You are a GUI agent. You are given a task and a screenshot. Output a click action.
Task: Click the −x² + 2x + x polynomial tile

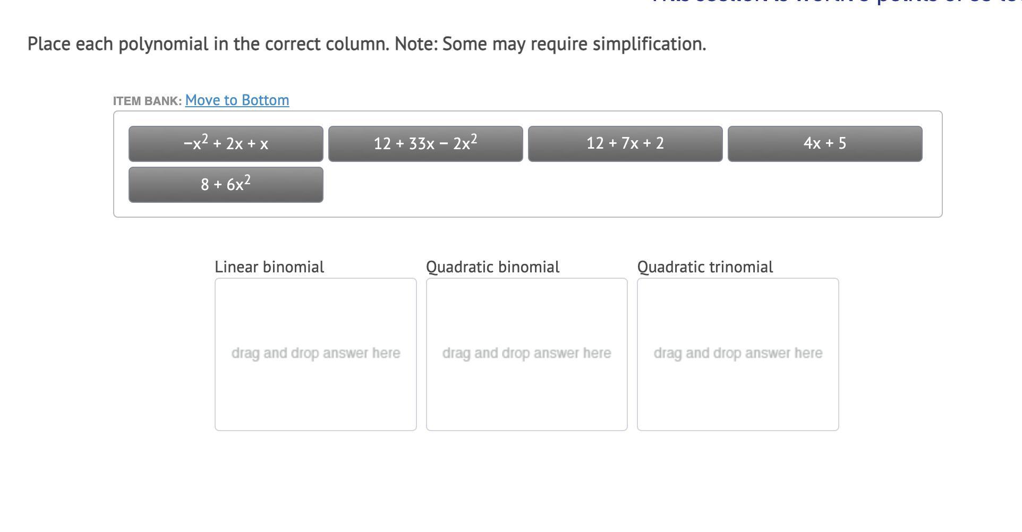(x=226, y=144)
